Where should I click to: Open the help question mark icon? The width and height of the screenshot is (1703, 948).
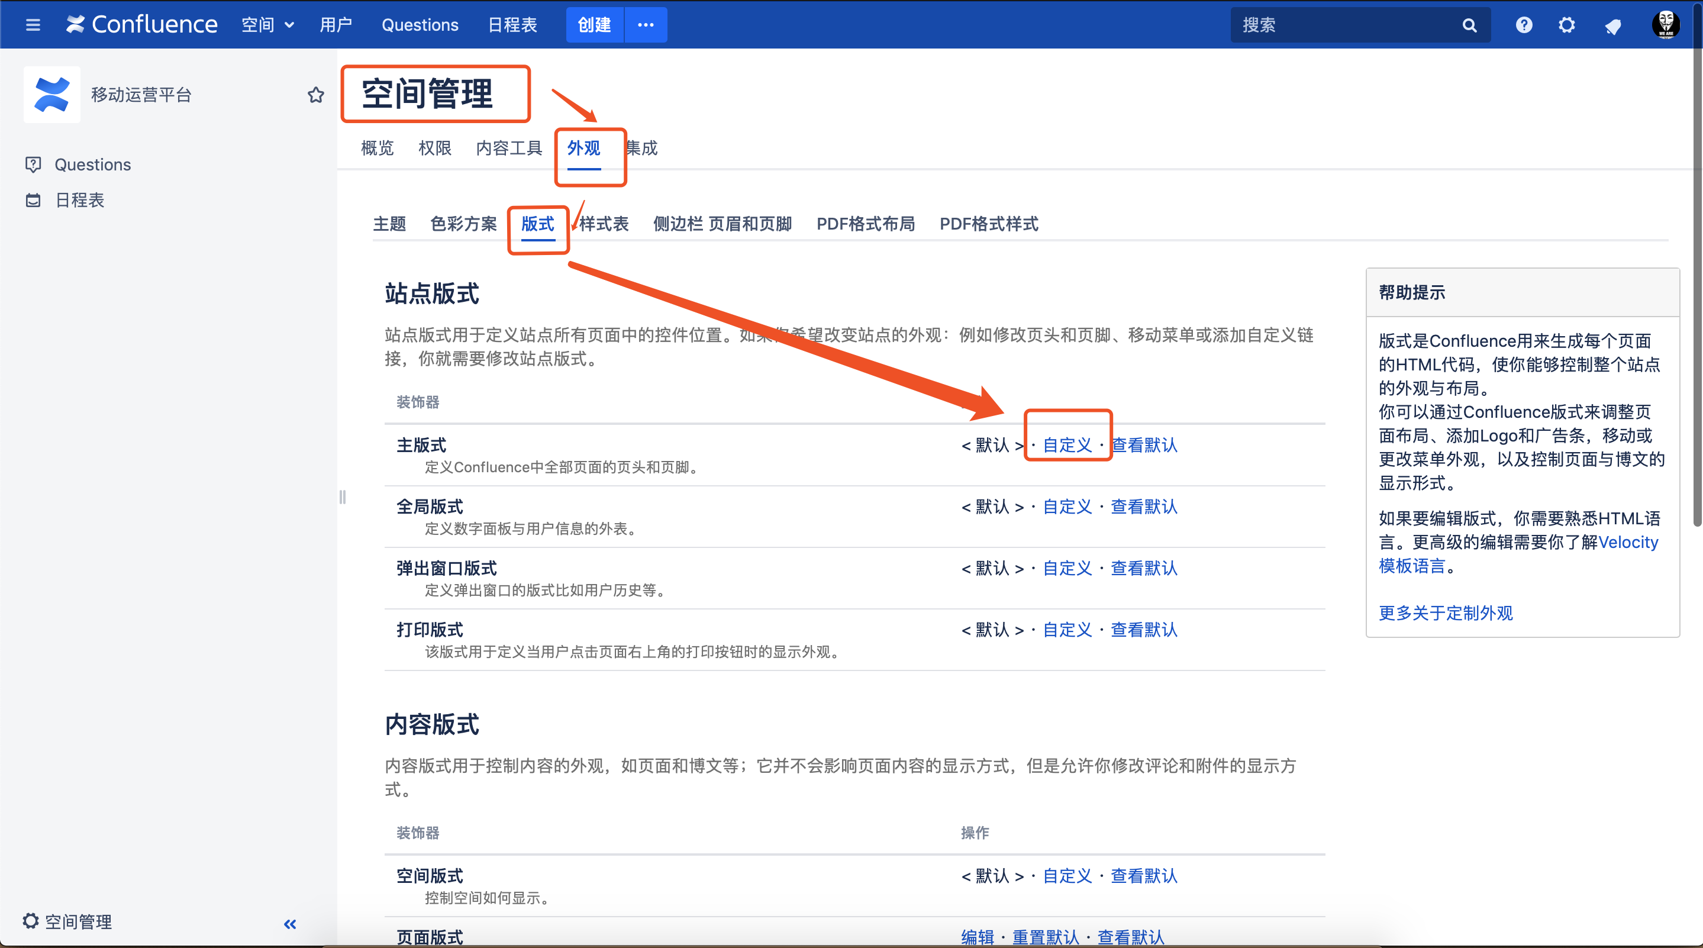(1523, 24)
